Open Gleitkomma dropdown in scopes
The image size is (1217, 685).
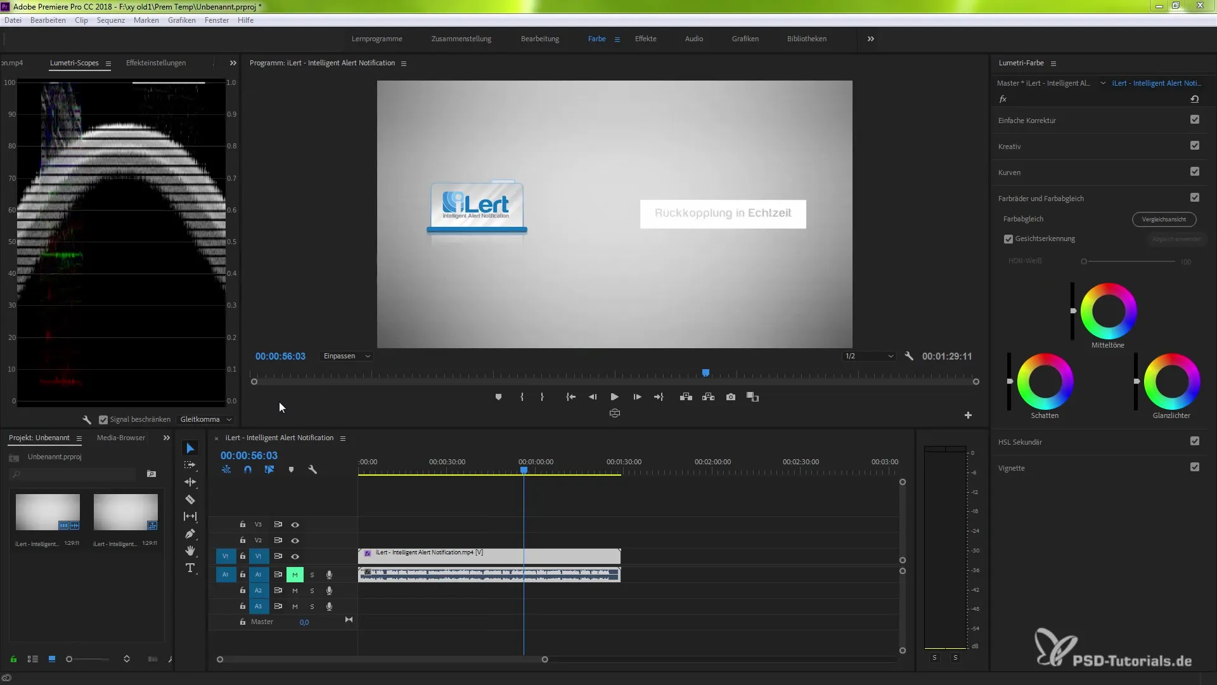pos(205,420)
